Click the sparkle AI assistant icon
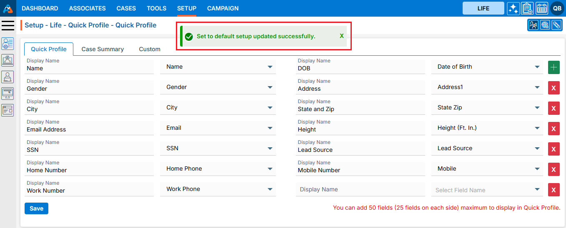The image size is (566, 228). tap(513, 8)
